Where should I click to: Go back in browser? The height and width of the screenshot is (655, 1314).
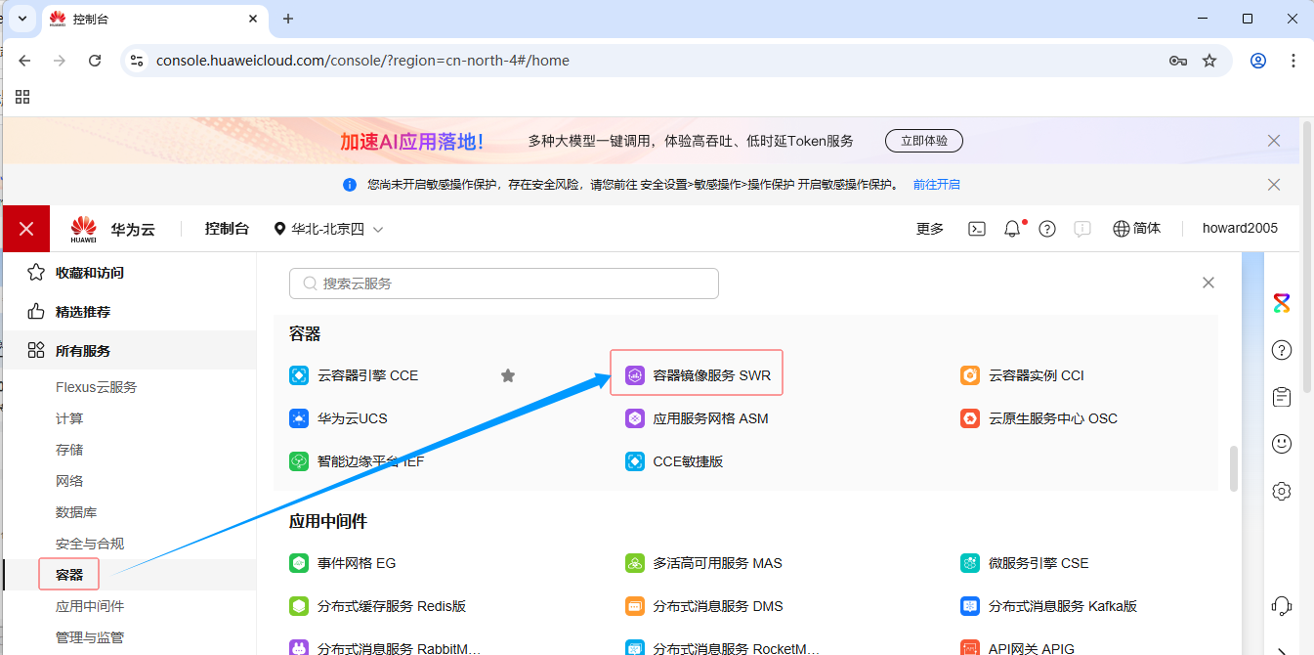point(25,61)
